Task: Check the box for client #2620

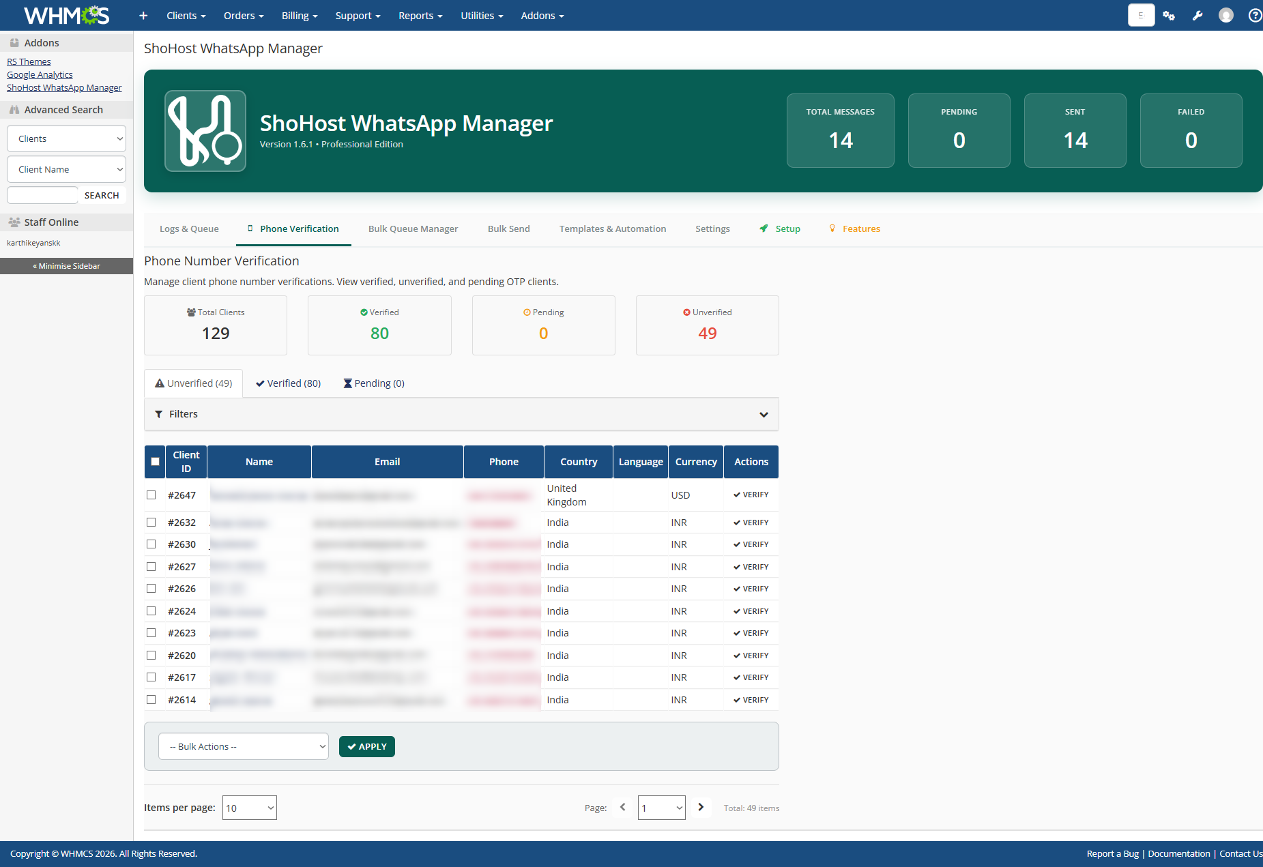Action: coord(151,655)
